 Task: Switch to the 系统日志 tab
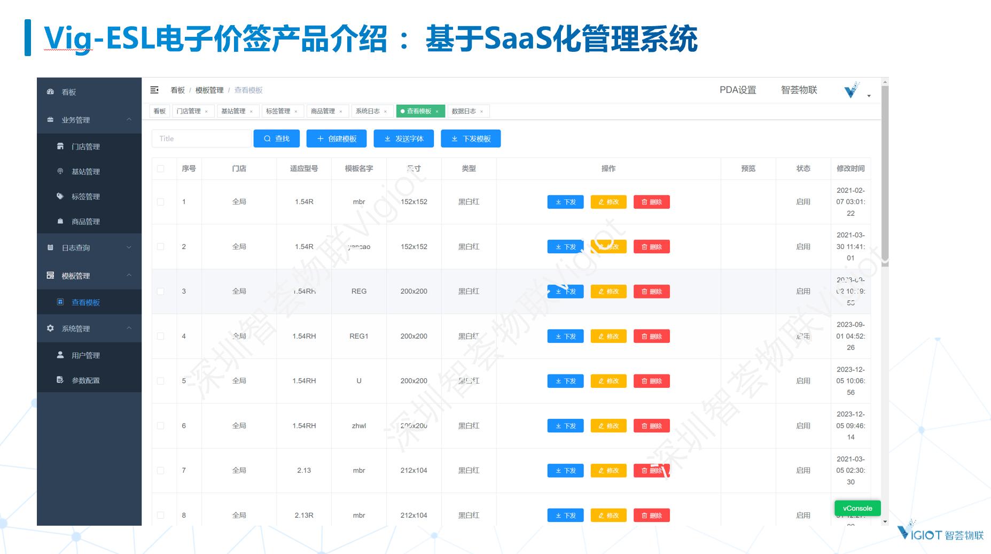368,111
